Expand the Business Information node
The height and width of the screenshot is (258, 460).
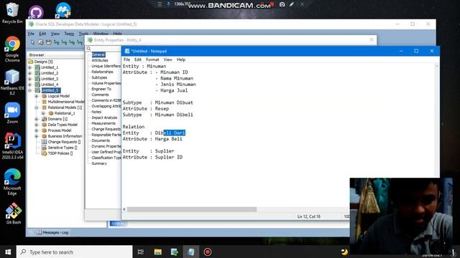37,136
